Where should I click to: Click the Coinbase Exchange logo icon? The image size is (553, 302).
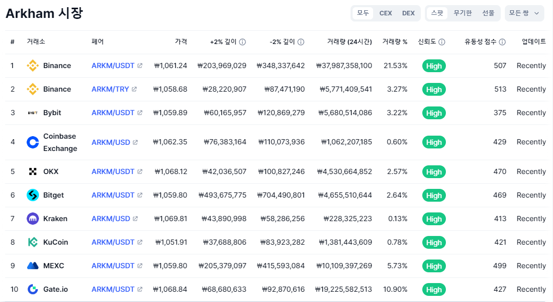[x=33, y=142]
